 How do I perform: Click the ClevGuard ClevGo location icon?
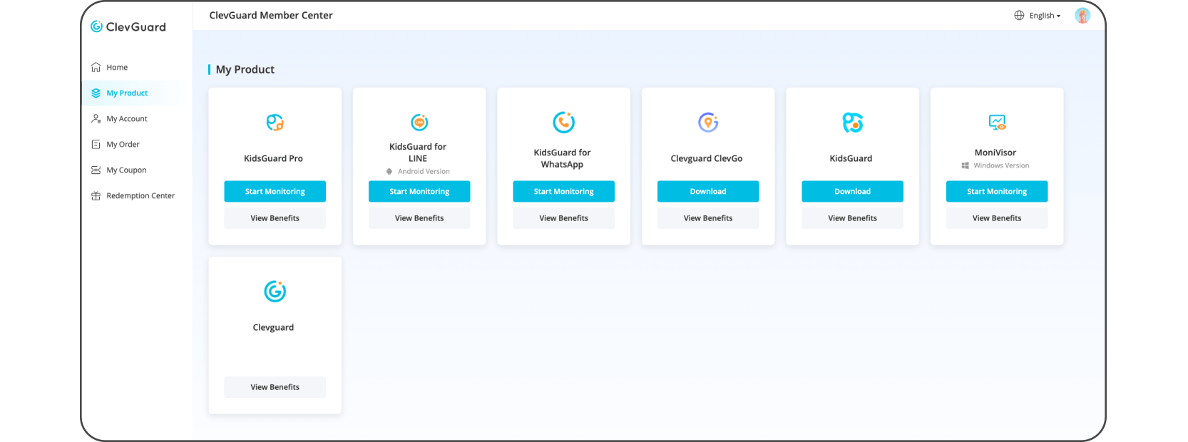(x=707, y=123)
